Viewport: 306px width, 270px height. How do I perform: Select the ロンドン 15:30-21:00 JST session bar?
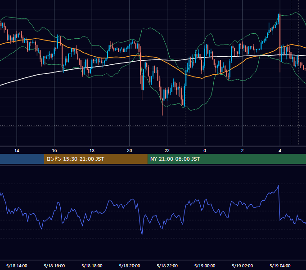click(x=95, y=159)
